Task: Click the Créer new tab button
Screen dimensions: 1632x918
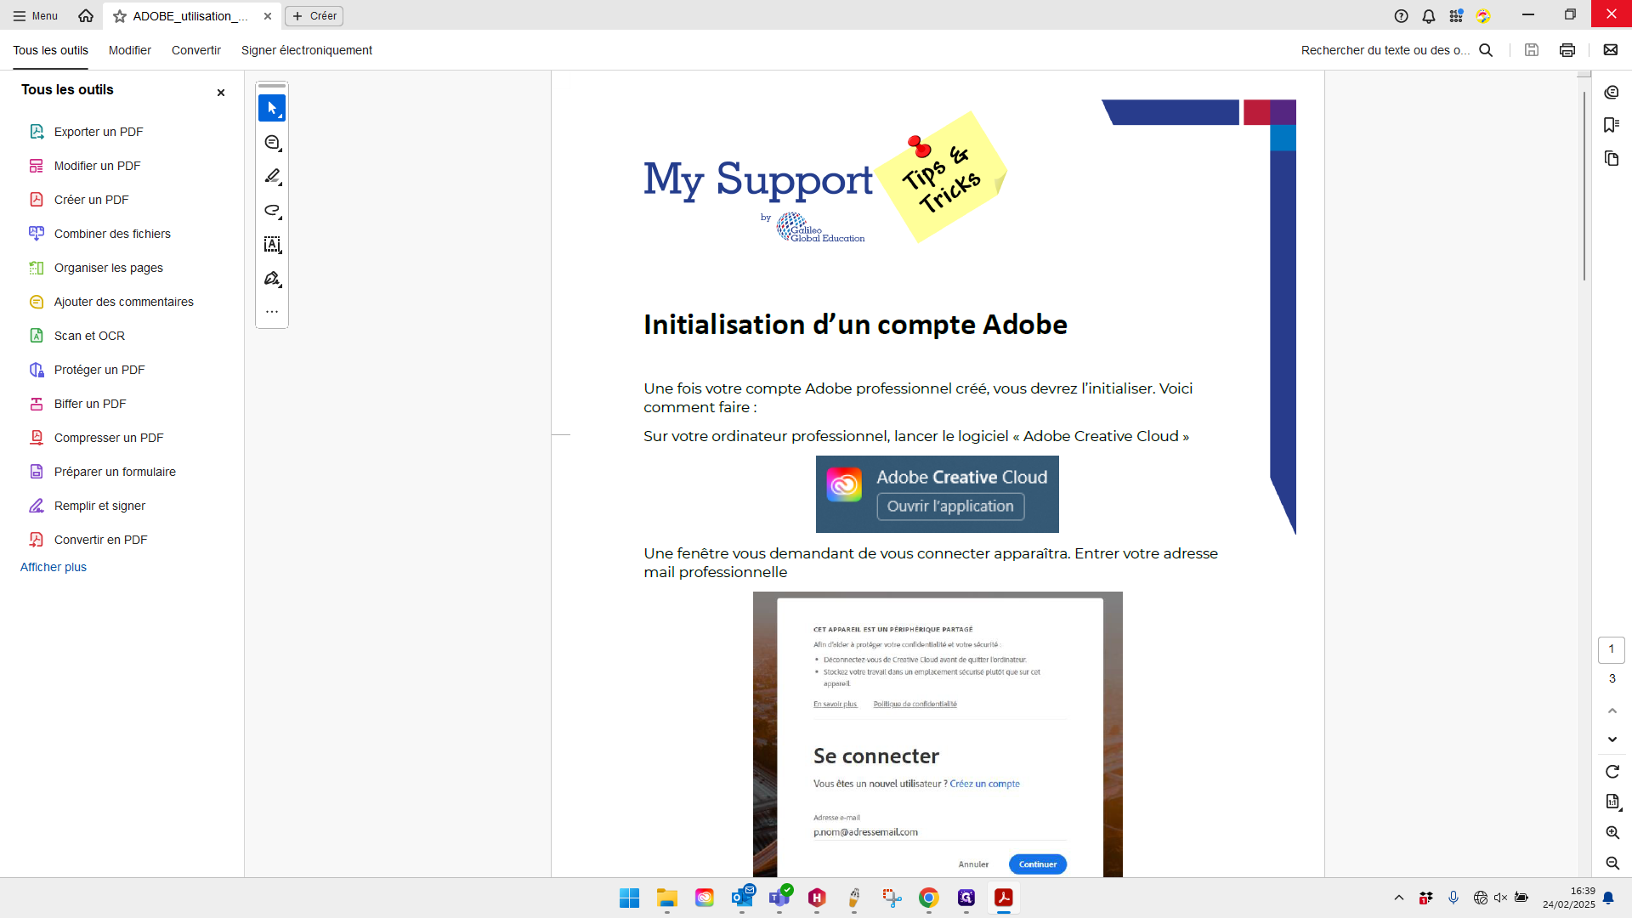Action: [314, 16]
